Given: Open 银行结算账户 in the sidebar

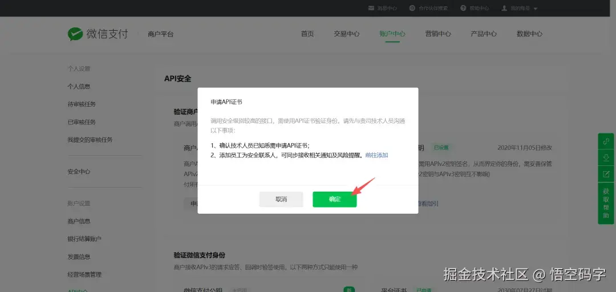Looking at the screenshot, I should click(x=84, y=239).
